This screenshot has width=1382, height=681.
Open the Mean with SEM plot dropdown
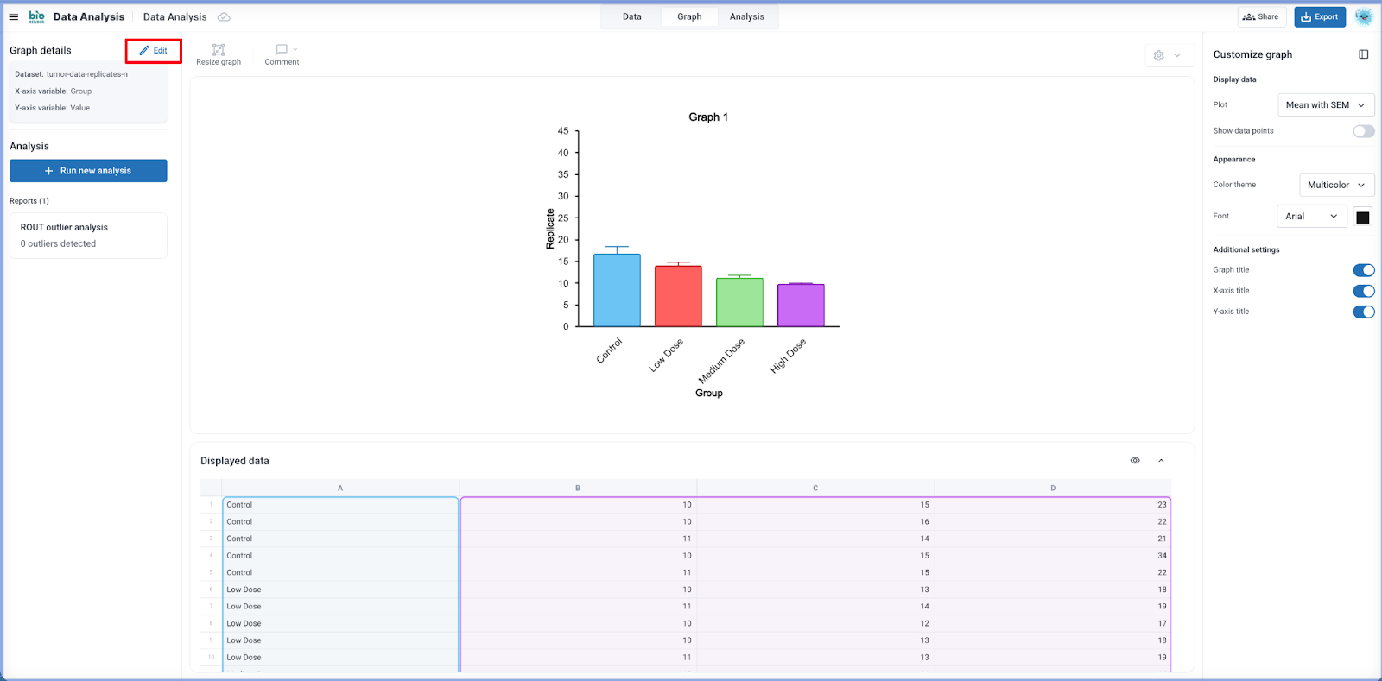(1325, 105)
